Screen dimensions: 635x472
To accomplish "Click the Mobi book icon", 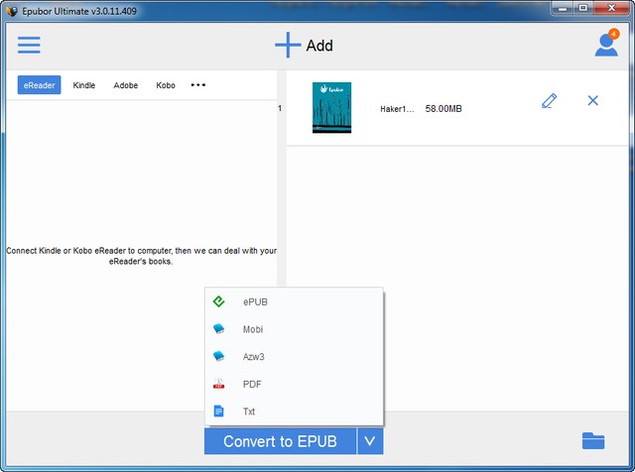I will (218, 328).
